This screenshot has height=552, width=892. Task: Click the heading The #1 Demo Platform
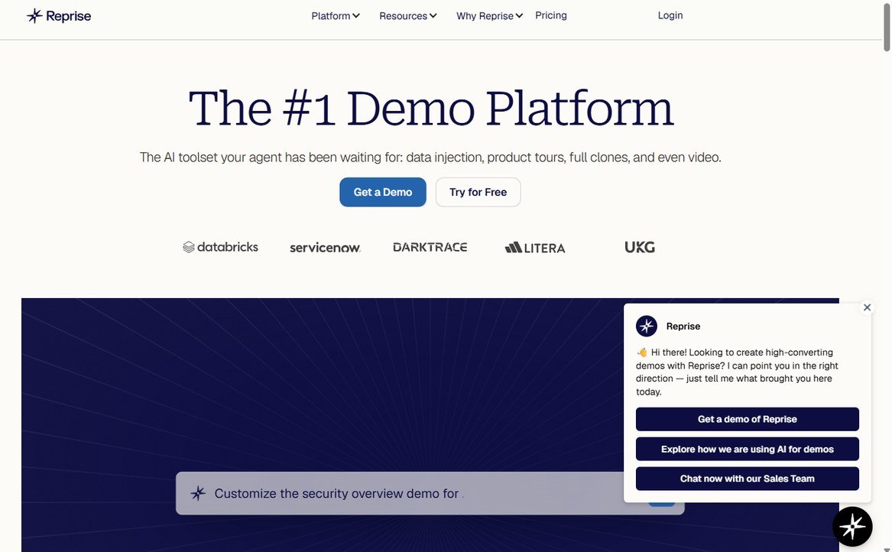point(430,108)
